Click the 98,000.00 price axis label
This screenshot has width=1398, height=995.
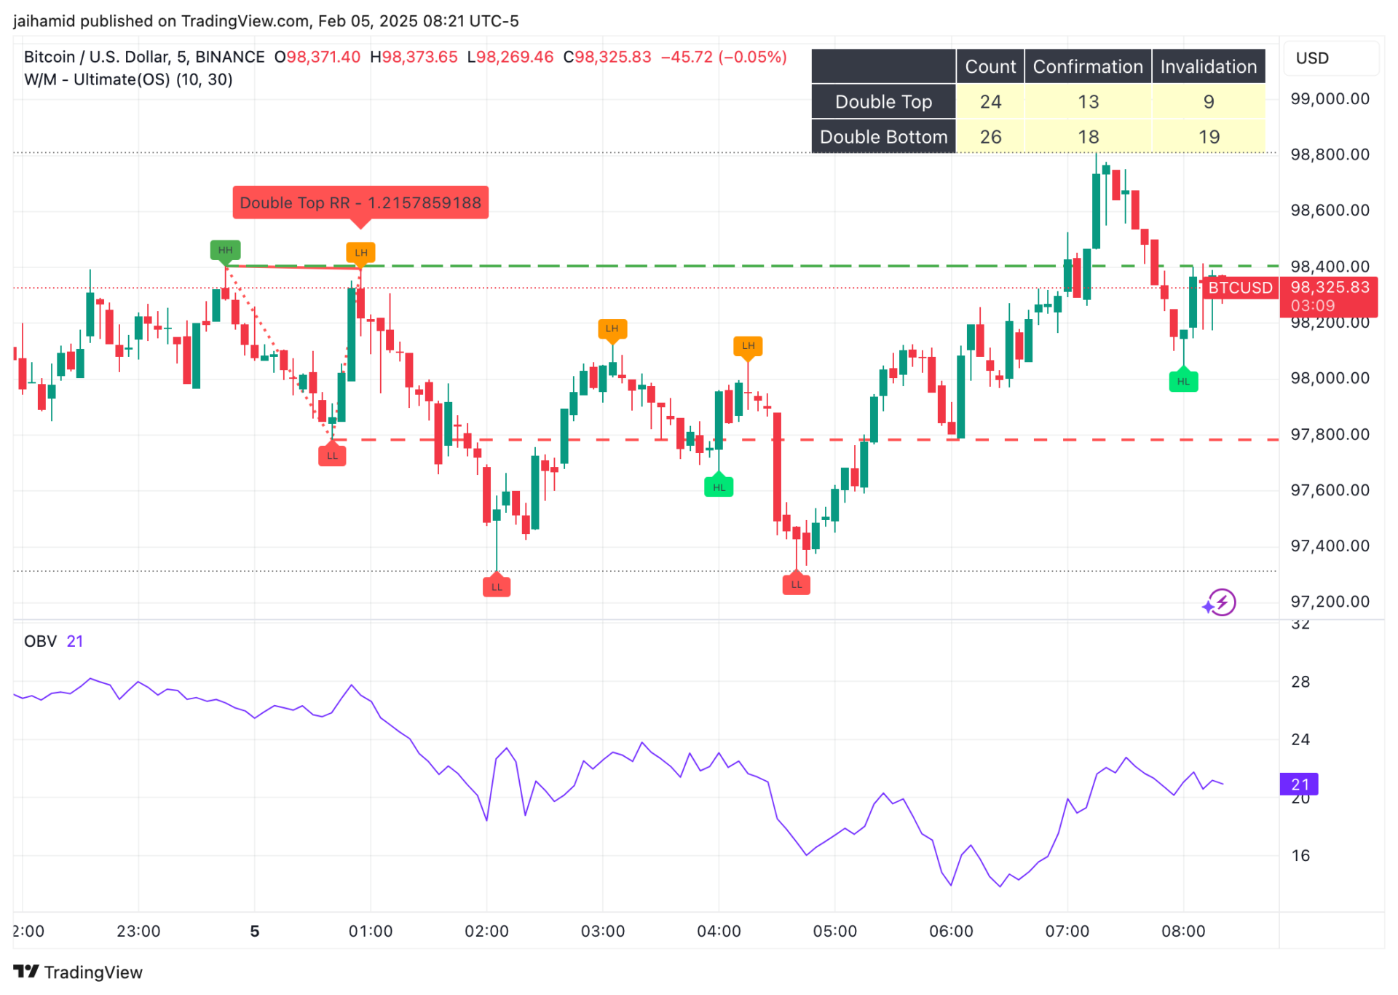(x=1330, y=378)
